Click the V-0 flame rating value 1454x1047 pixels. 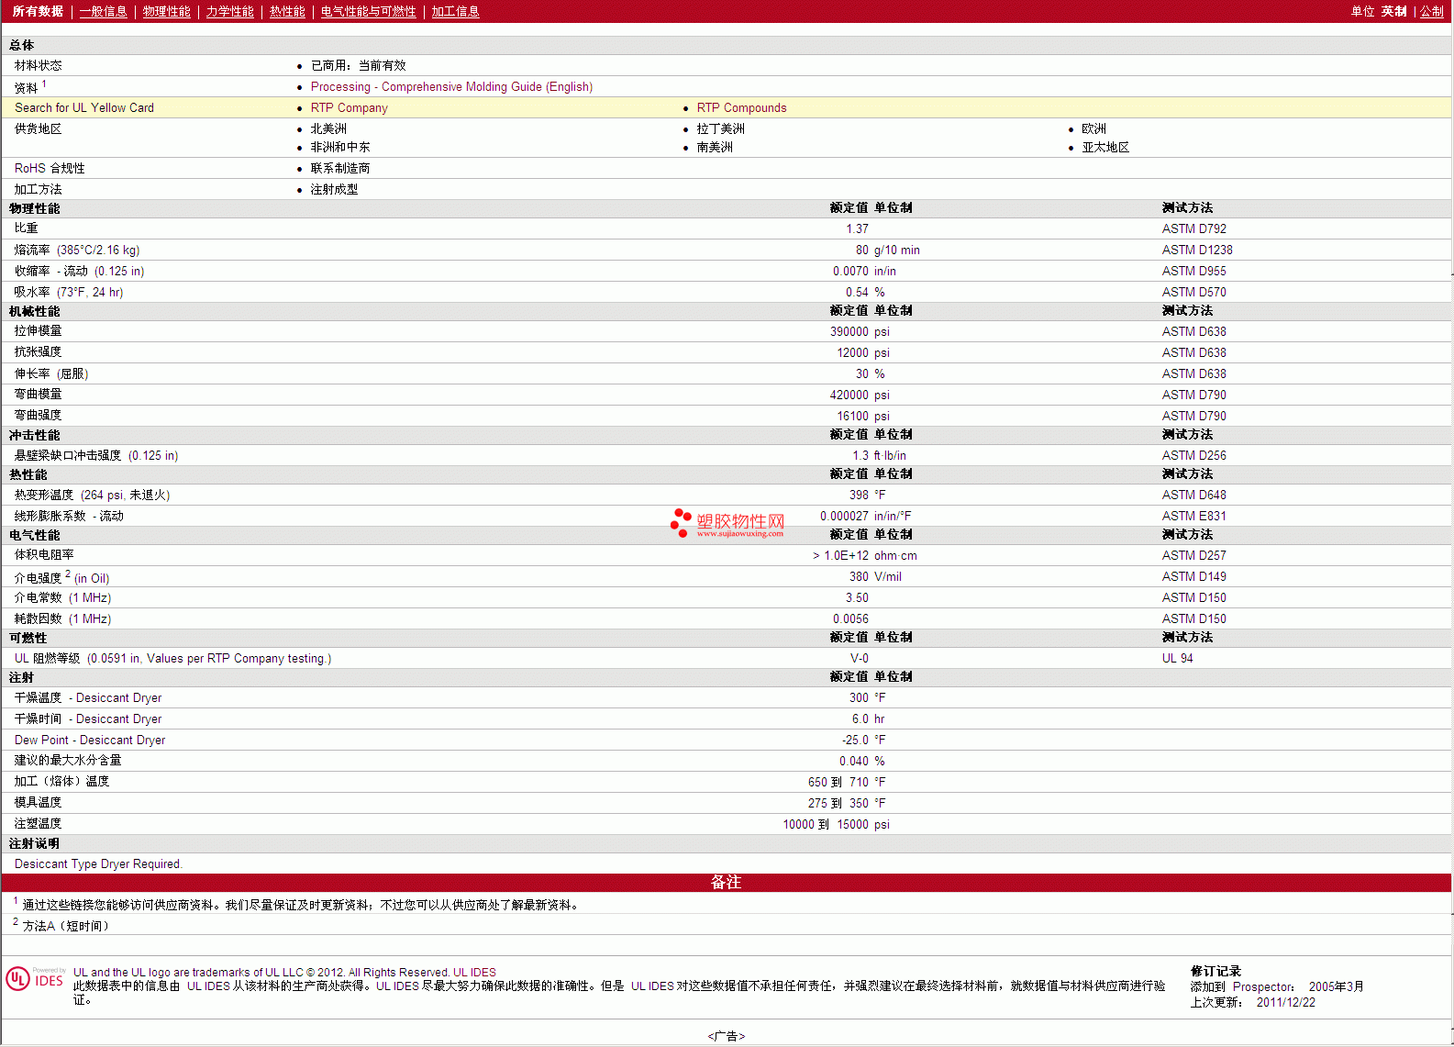tap(859, 659)
